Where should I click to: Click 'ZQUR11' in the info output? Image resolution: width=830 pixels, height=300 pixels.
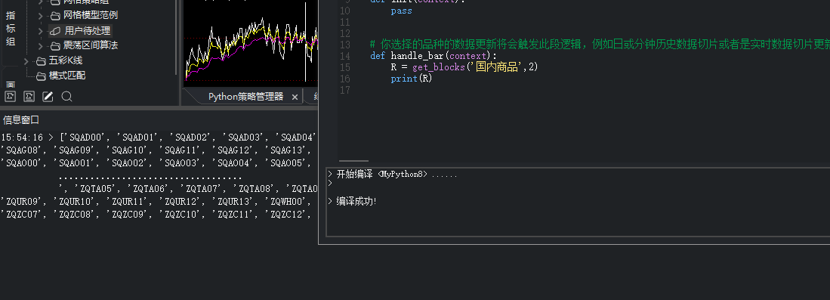128,201
